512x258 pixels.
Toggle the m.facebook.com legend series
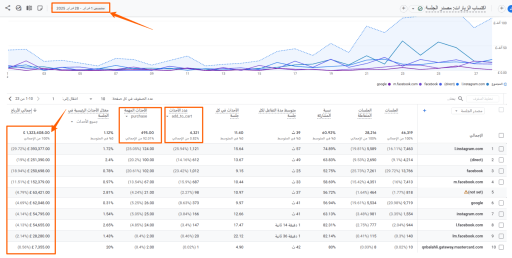[x=407, y=84]
